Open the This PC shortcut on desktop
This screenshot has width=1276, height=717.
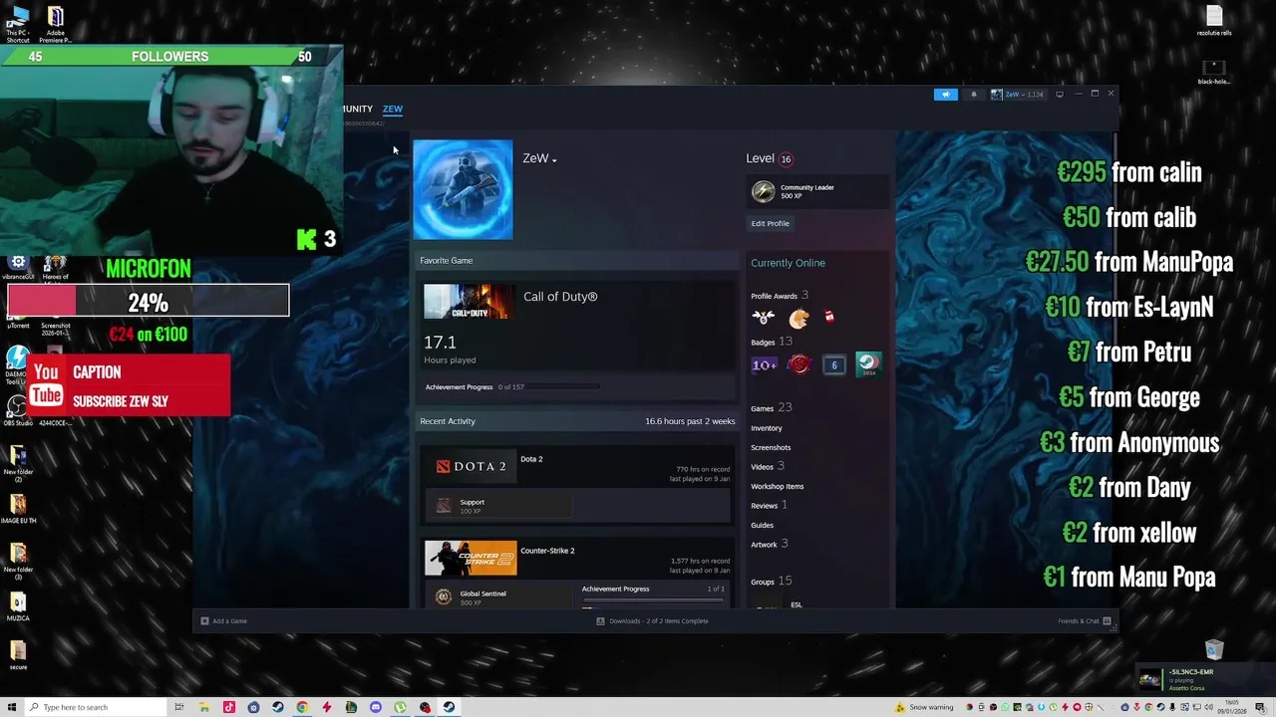(18, 25)
